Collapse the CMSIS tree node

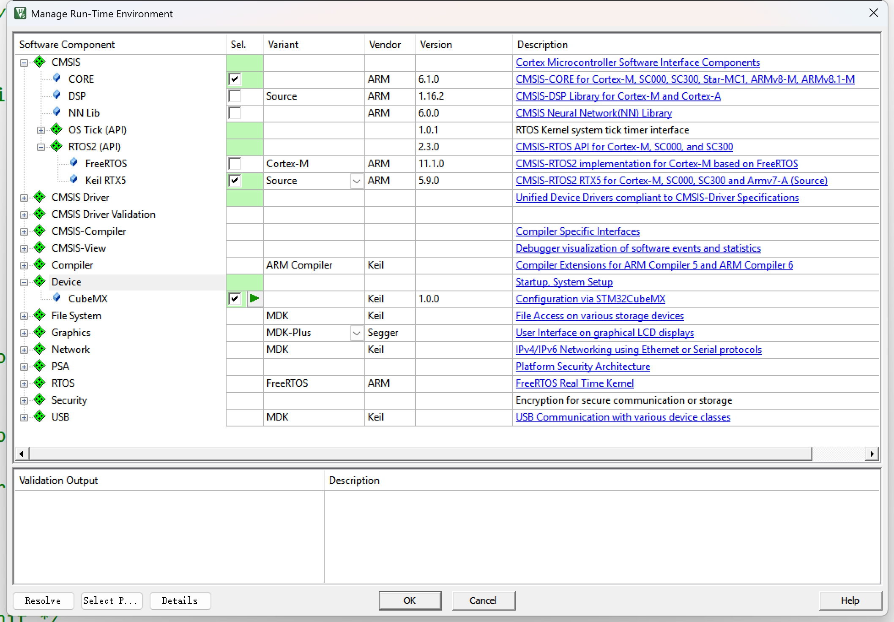pyautogui.click(x=24, y=62)
